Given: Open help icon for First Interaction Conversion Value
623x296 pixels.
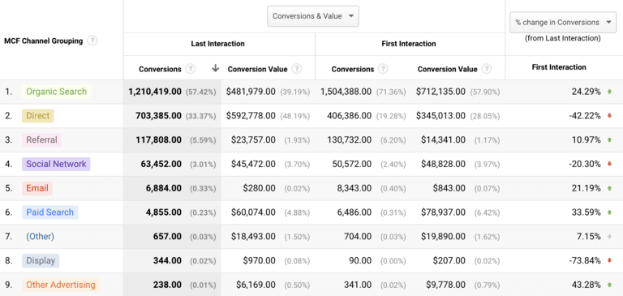Looking at the screenshot, I should [487, 69].
